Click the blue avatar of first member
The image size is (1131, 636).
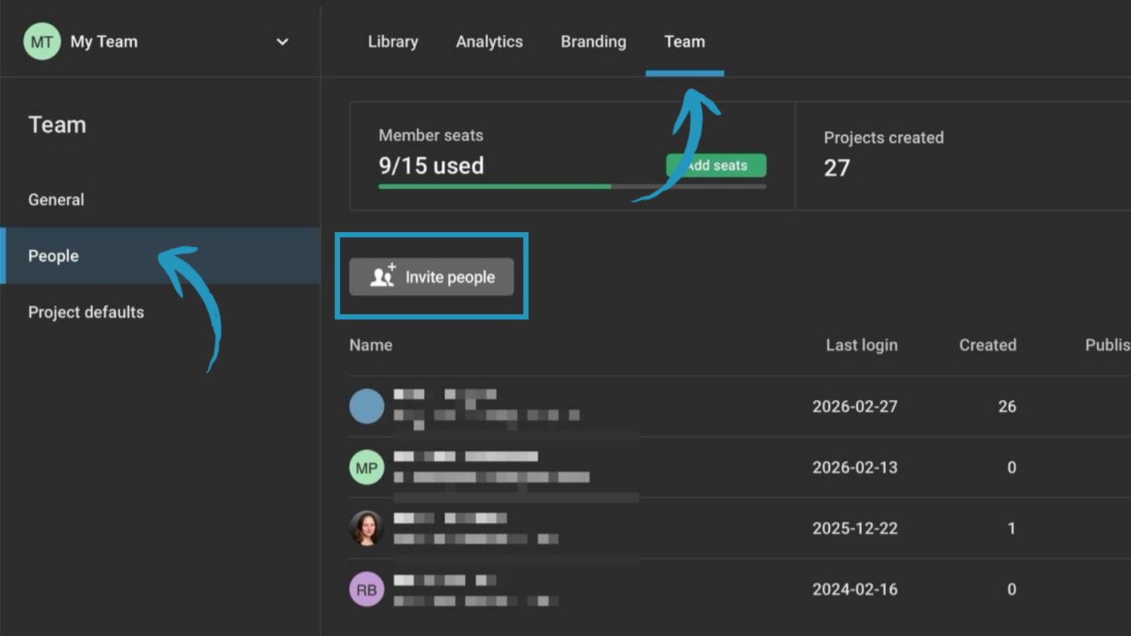coord(366,406)
